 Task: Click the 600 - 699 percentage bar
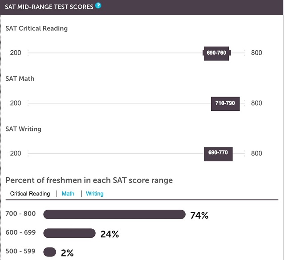[x=69, y=233]
